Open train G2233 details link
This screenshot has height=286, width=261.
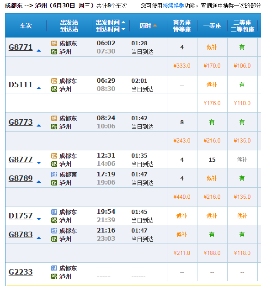point(21,272)
